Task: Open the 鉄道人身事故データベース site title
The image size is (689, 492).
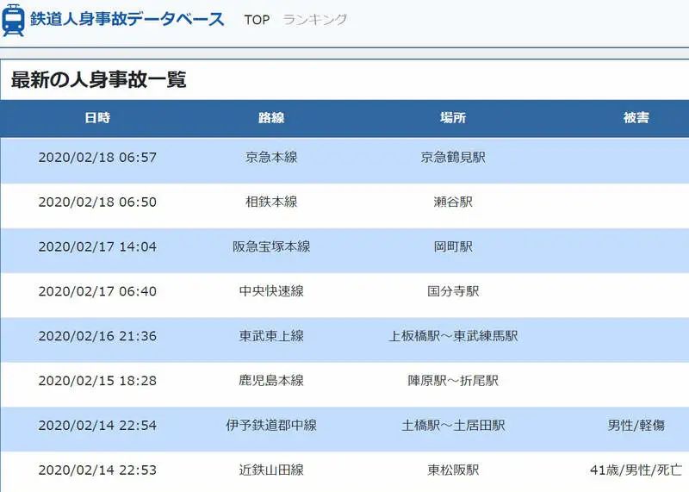Action: click(x=127, y=20)
